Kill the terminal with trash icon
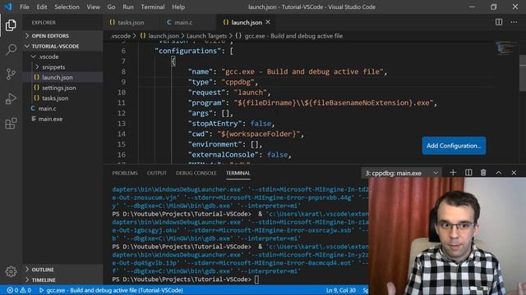 483,173
